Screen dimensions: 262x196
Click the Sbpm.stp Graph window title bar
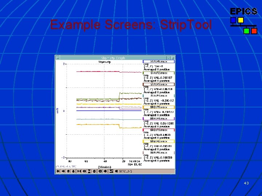(x=113, y=58)
